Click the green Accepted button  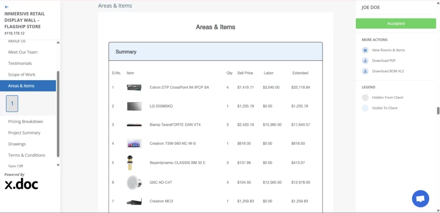click(x=396, y=24)
